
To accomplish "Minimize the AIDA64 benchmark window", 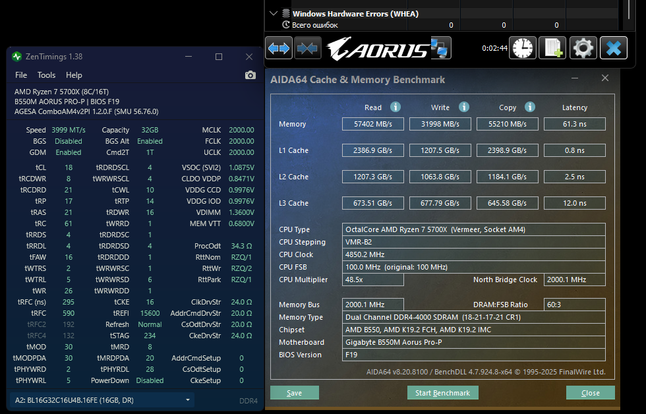I will tap(575, 78).
